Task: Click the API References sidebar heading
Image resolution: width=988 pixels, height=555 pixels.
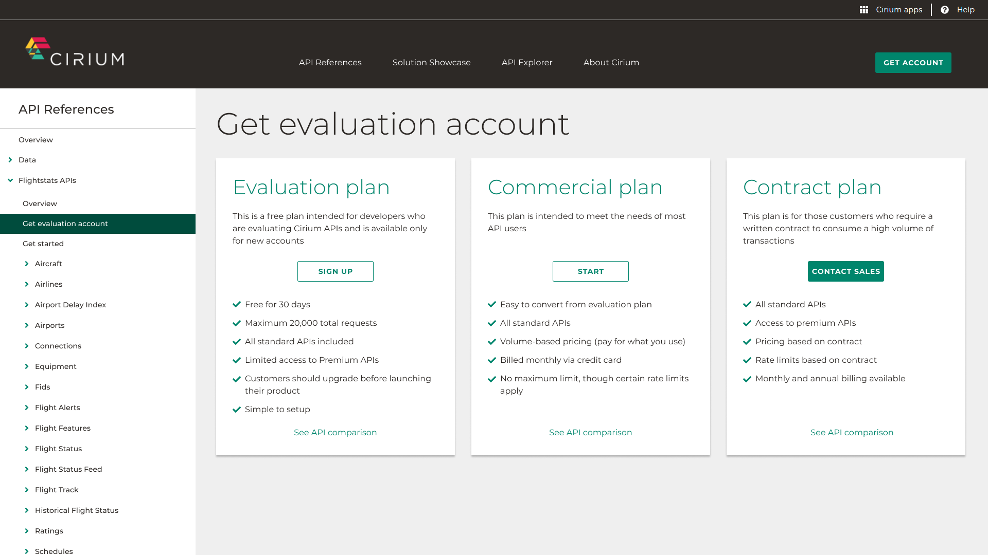Action: tap(66, 109)
